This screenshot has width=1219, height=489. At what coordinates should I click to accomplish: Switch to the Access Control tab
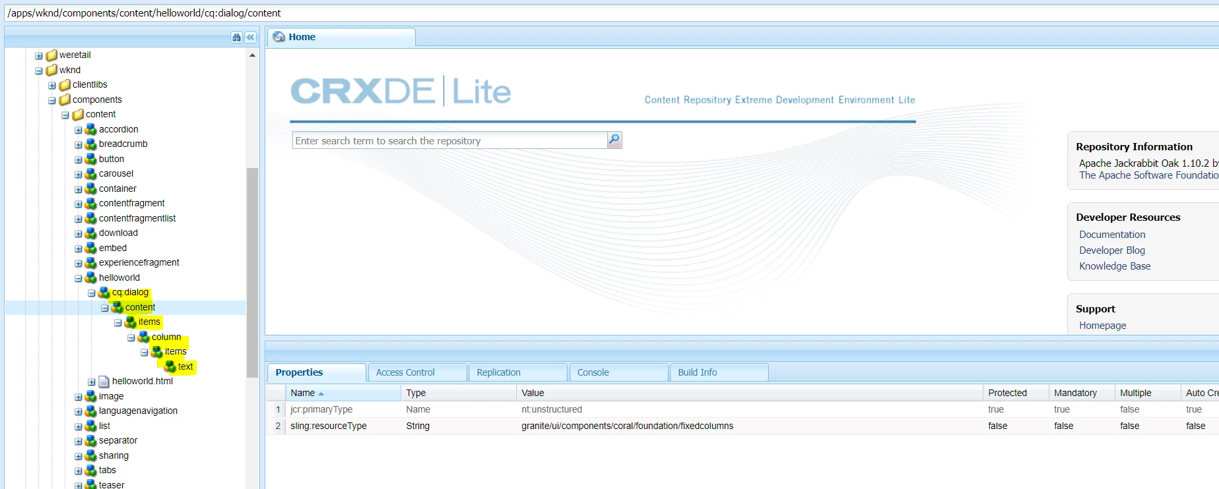pos(417,372)
